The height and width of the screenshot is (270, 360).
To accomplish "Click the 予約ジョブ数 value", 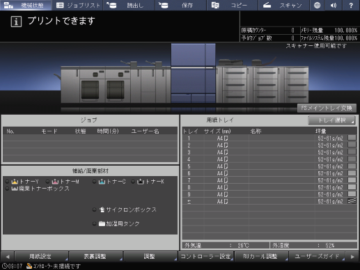I will coord(292,38).
